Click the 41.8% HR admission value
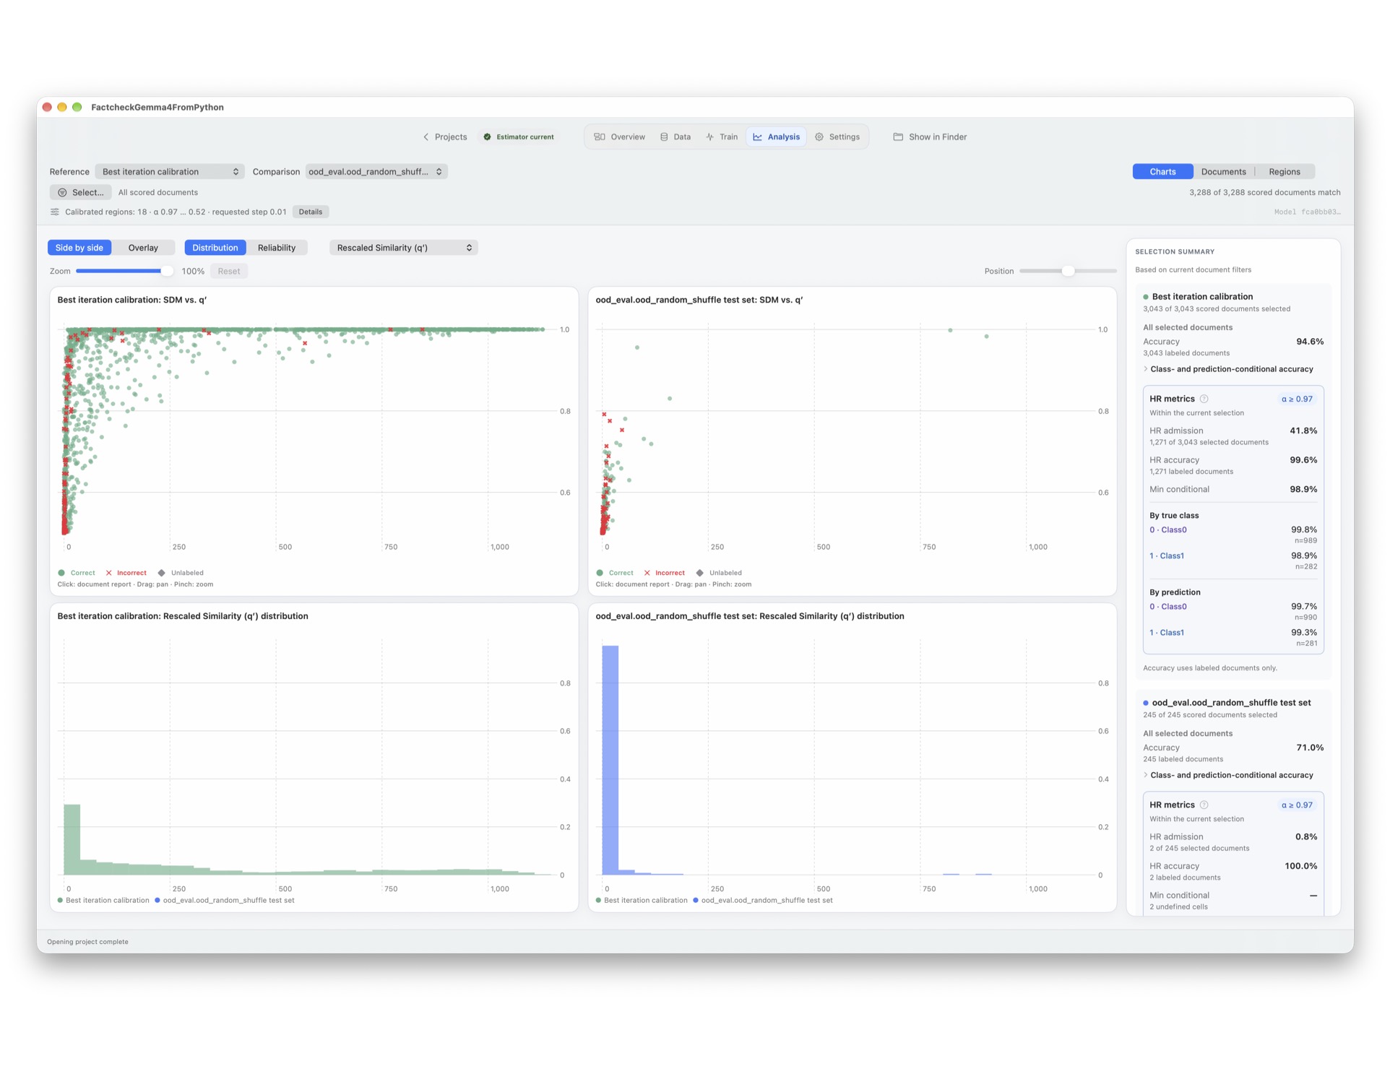This screenshot has width=1390, height=1074. point(1303,431)
